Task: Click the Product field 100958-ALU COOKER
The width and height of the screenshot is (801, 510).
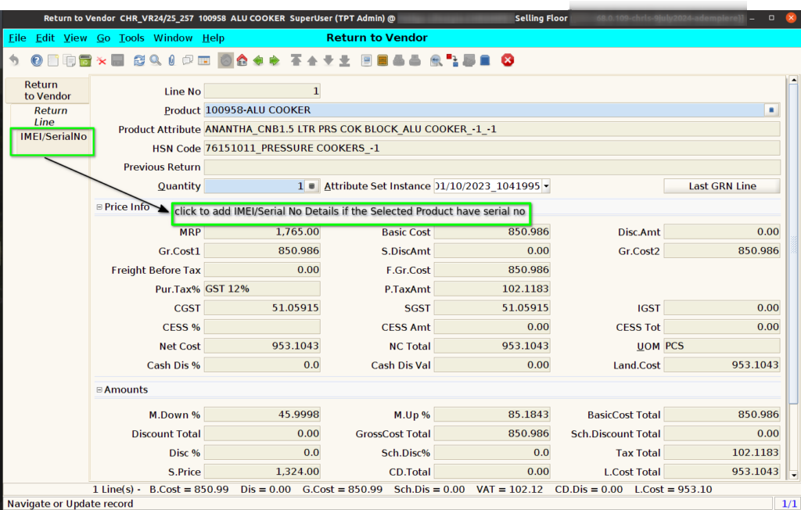Action: (483, 110)
